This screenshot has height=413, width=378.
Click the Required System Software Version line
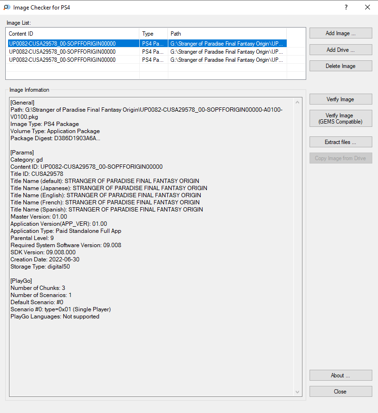click(x=66, y=245)
